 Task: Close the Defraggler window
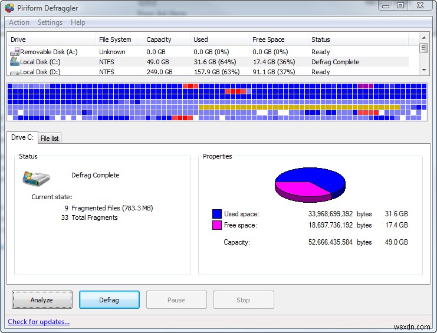420,5
